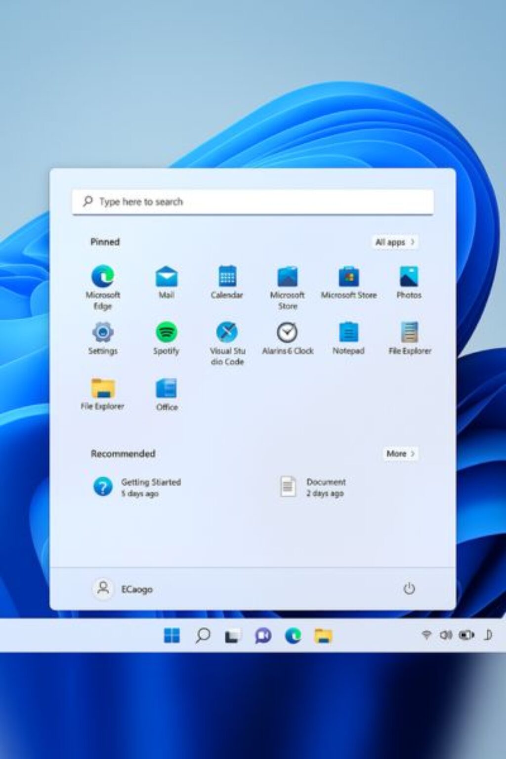Show More recommended items
Viewport: 506px width, 759px height.
click(x=400, y=454)
